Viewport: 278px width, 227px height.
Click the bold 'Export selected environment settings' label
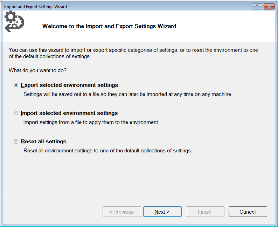click(x=69, y=85)
